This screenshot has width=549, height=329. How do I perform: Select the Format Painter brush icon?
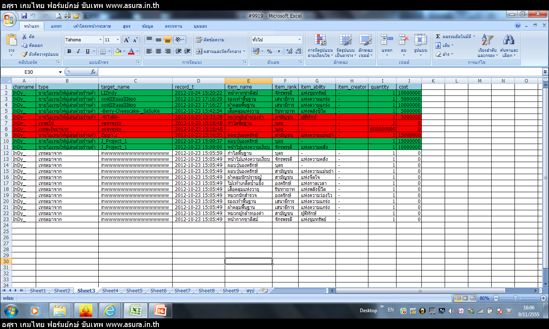point(24,54)
